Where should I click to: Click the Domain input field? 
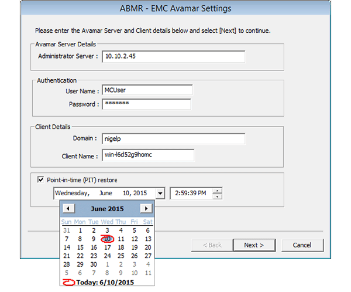pyautogui.click(x=174, y=139)
